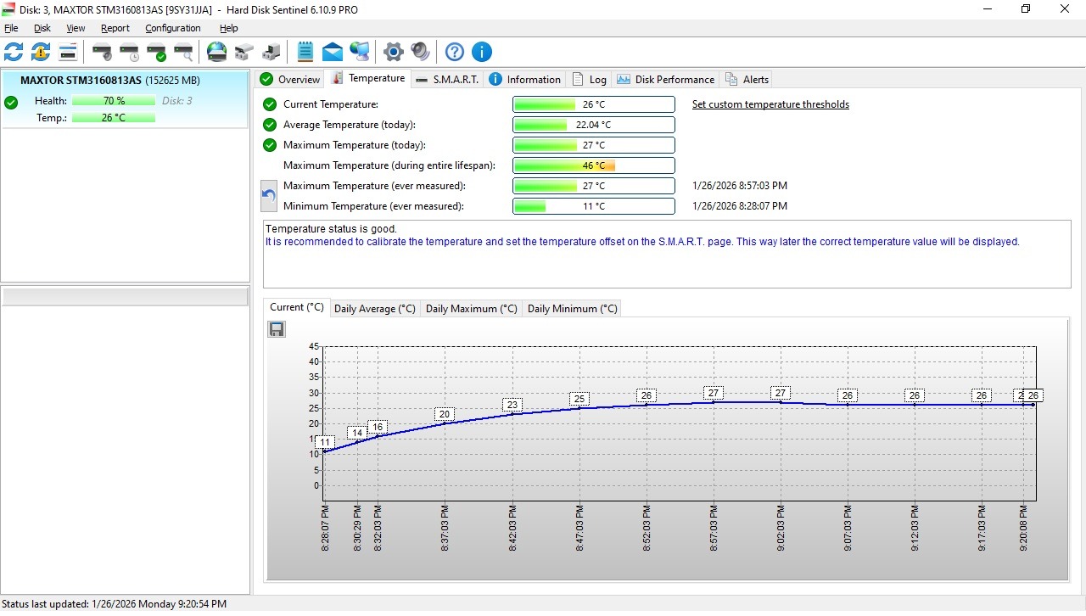Click the blue info circle toolbar icon
This screenshot has height=616, width=1086.
(481, 52)
